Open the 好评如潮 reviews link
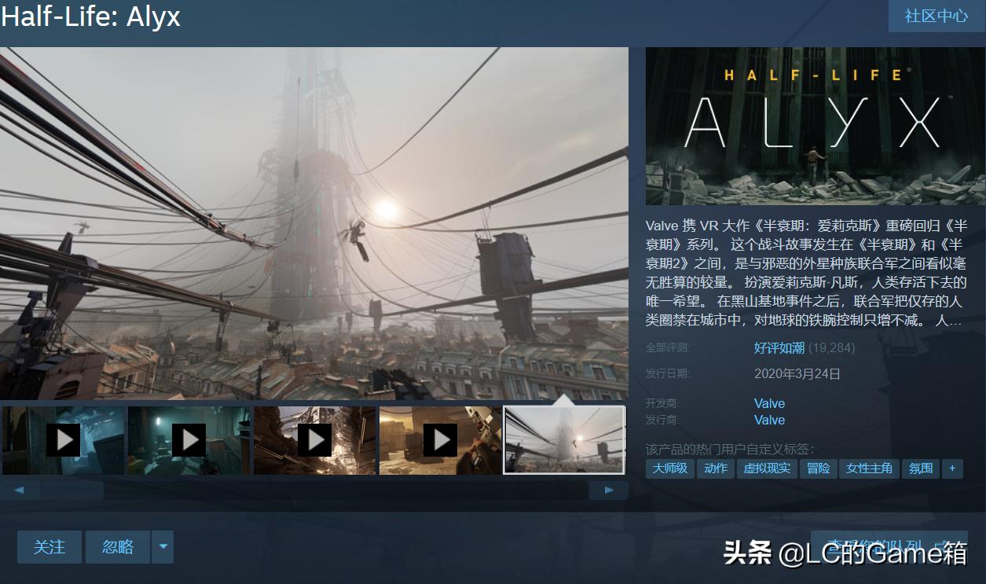Screen dimensions: 986x584 pos(779,347)
